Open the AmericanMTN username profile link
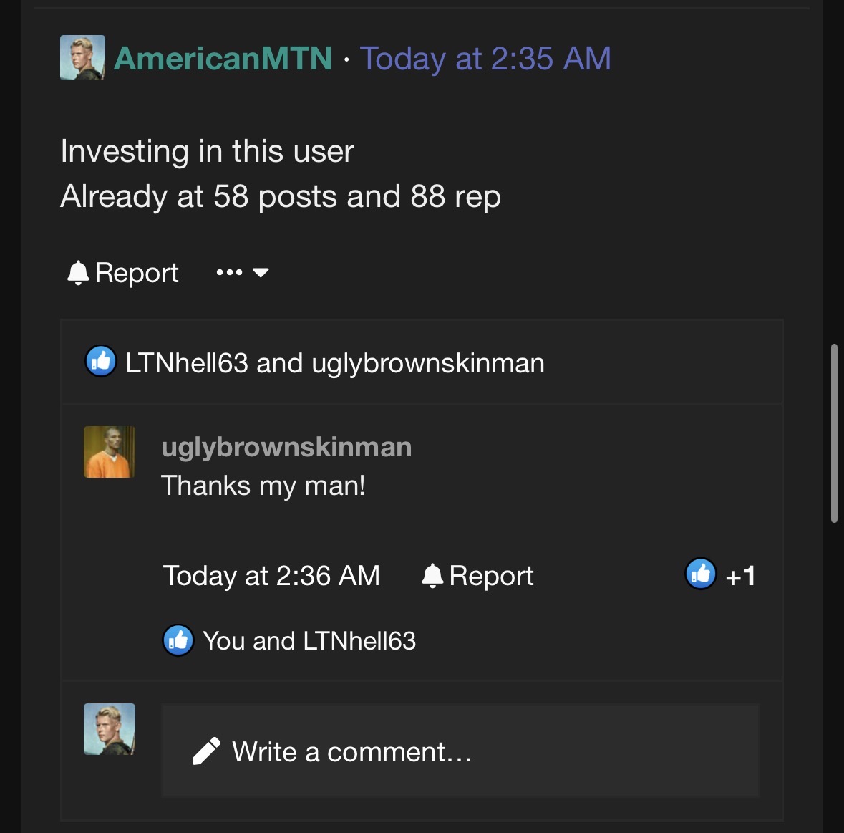 click(x=223, y=59)
